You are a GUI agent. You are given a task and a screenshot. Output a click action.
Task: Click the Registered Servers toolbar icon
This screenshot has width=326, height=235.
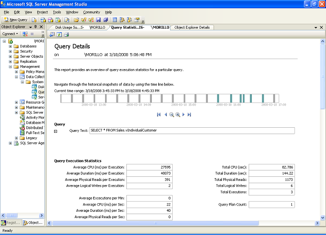pos(115,20)
